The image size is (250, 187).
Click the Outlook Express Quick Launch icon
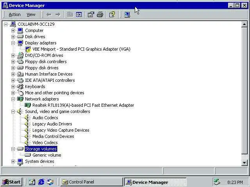[x=50, y=182]
